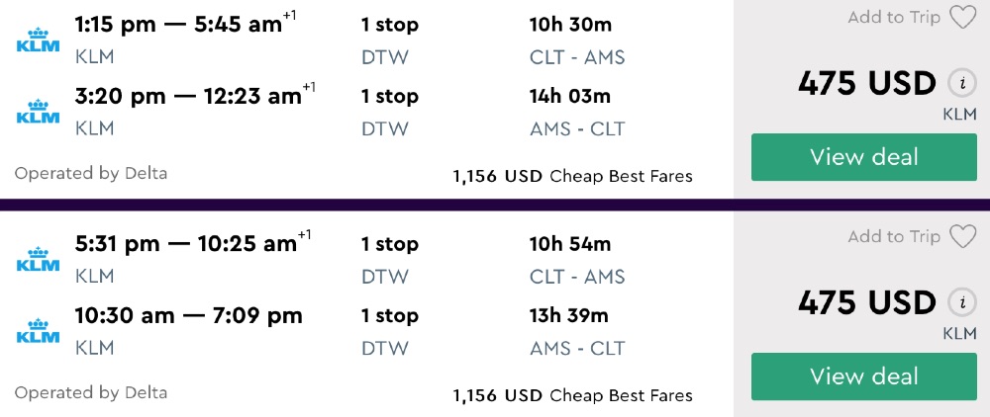Screen dimensions: 990x417
Task: Select the 3:20 pm — 12:23 am return
Action: coord(188,96)
